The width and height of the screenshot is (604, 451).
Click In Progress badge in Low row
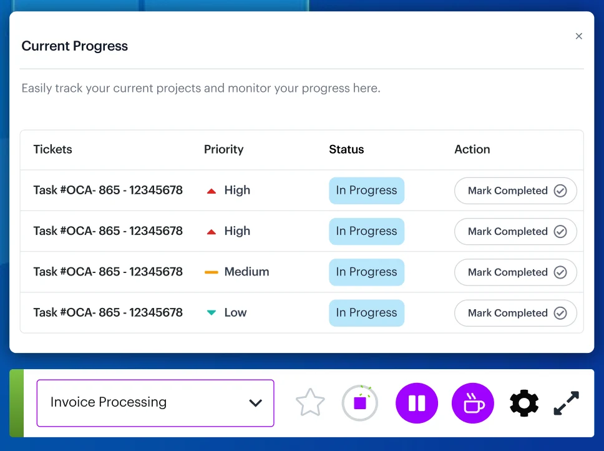[x=366, y=313]
